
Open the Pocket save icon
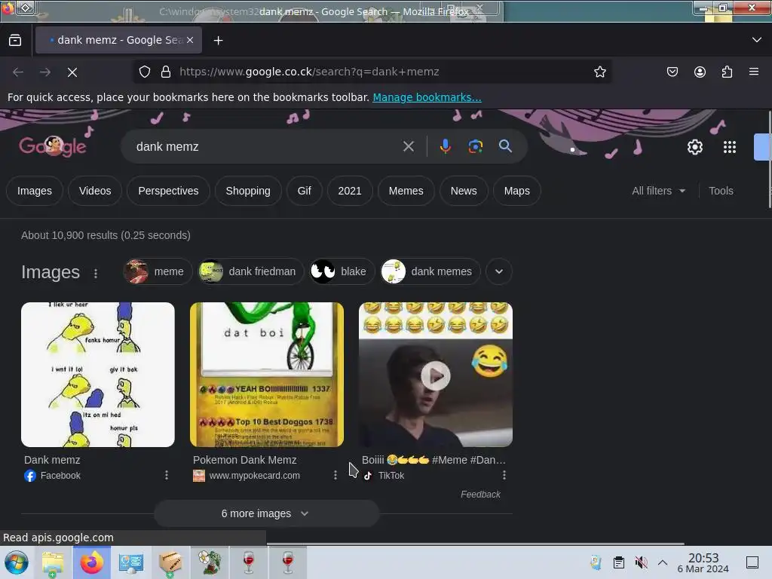pyautogui.click(x=672, y=72)
